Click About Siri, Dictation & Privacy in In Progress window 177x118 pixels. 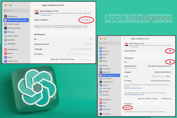coord(63,59)
